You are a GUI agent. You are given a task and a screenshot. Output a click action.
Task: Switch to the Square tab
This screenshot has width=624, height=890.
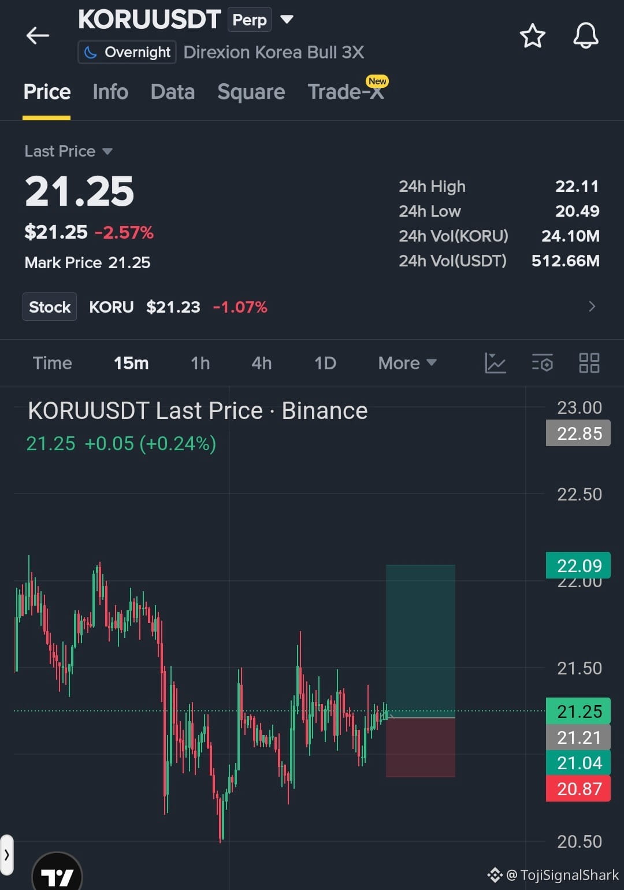click(251, 92)
